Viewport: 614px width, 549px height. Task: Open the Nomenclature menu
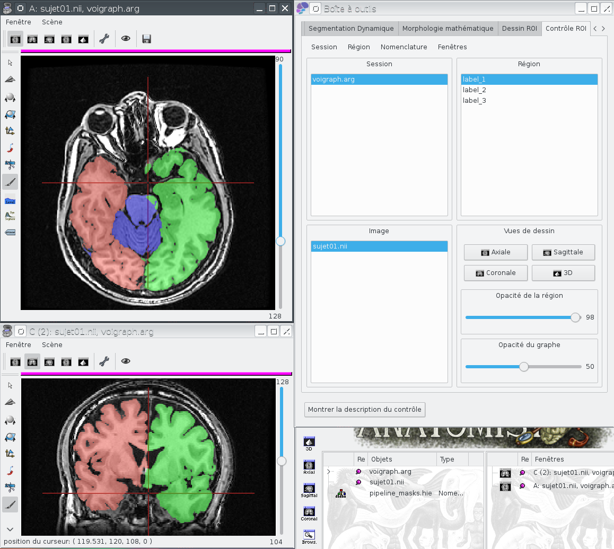pos(404,47)
